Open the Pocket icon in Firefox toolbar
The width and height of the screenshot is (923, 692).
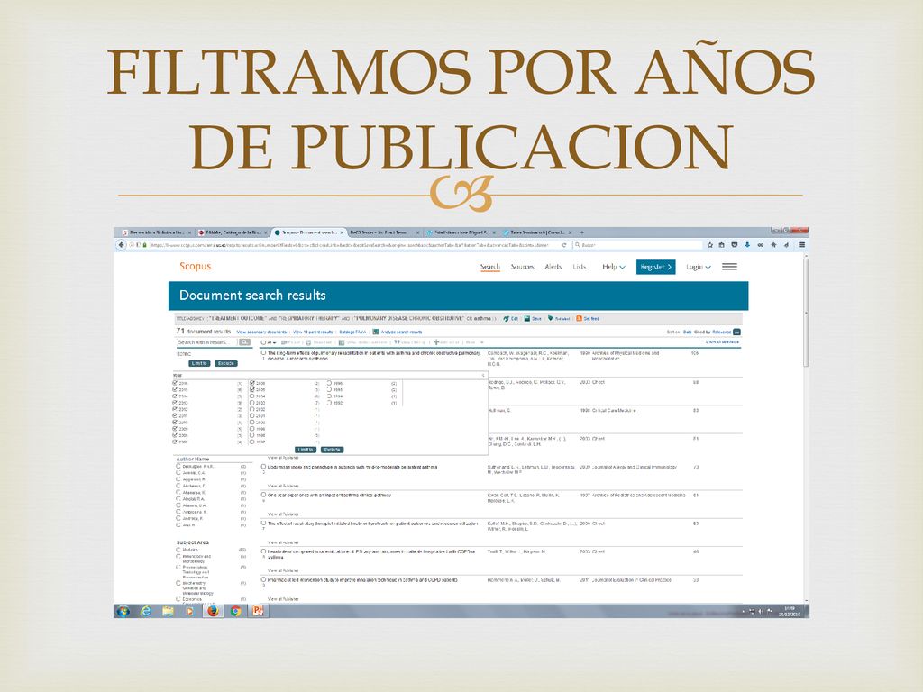(x=735, y=245)
